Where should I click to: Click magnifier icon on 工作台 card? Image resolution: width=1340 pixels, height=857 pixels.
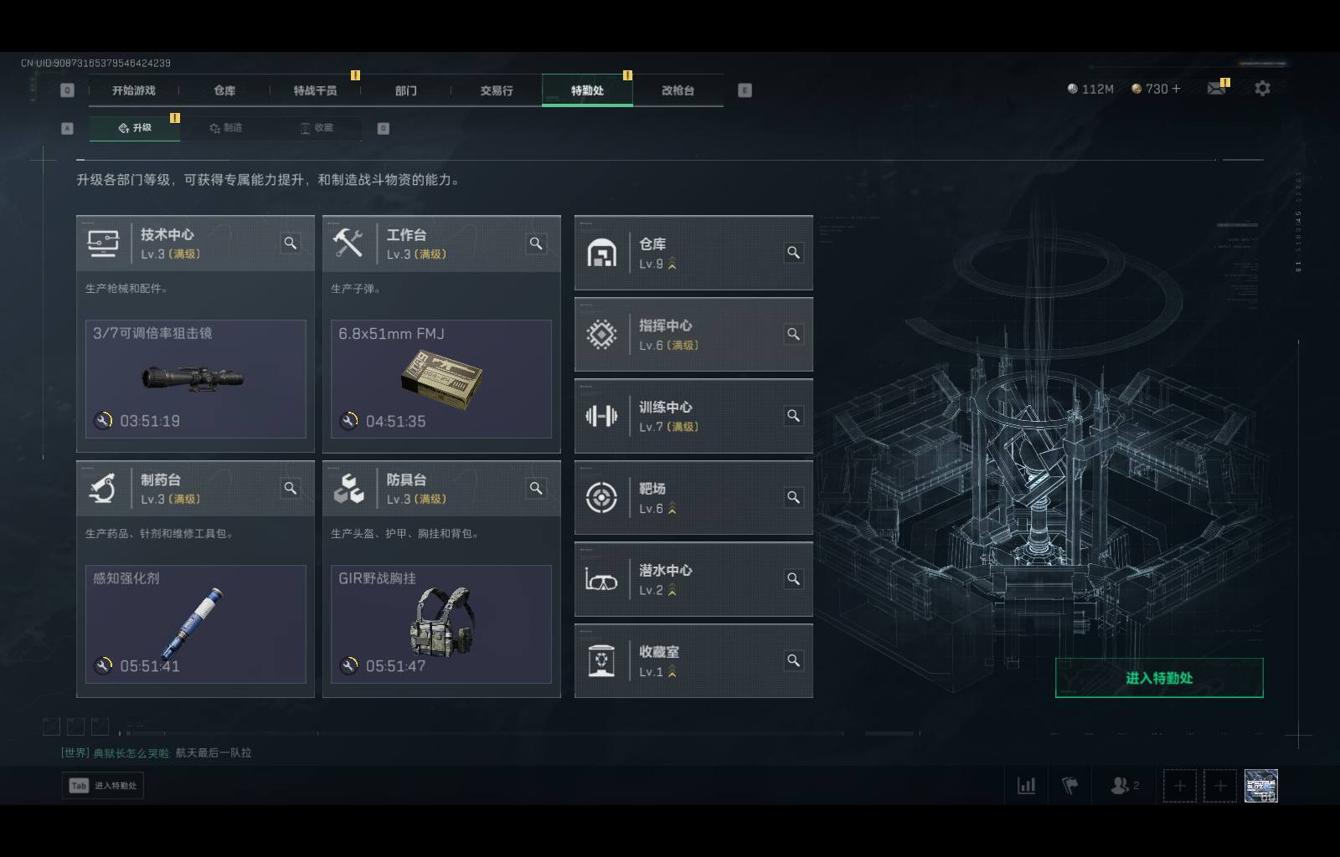point(536,244)
